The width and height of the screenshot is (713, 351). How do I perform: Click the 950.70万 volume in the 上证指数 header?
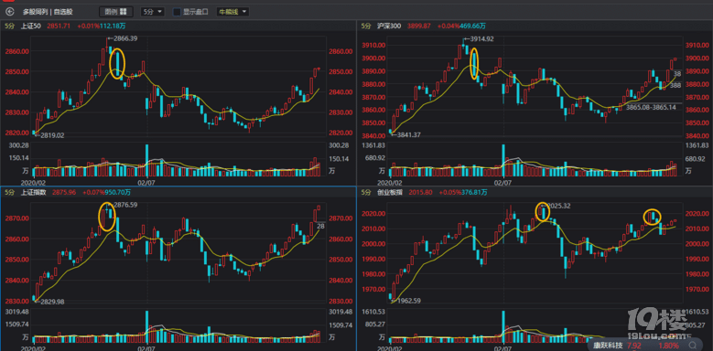118,193
